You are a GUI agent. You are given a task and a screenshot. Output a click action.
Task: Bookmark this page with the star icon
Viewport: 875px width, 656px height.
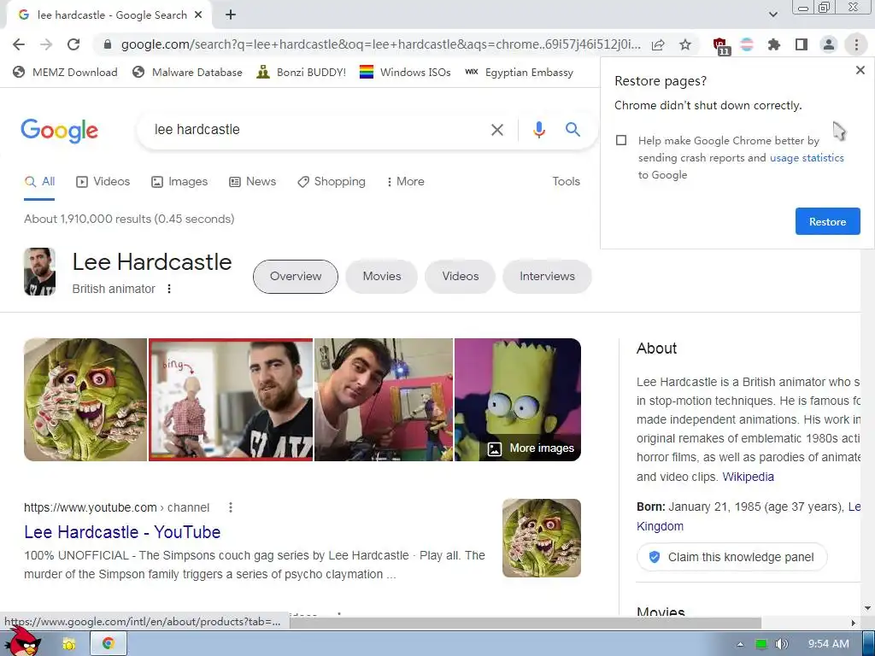tap(685, 44)
